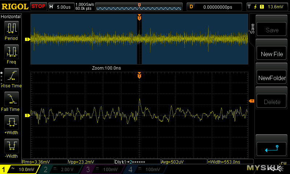Click the 60.0k pts memory depth text

(83, 8)
